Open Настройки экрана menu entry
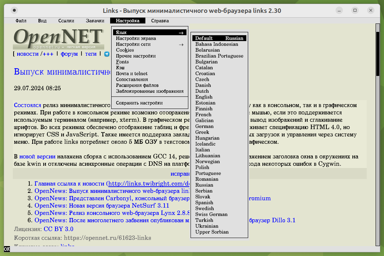The height and width of the screenshot is (256, 384). (150, 39)
